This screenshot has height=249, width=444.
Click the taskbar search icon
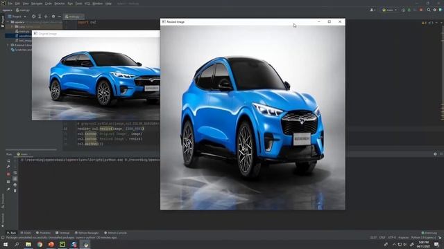click(17, 244)
